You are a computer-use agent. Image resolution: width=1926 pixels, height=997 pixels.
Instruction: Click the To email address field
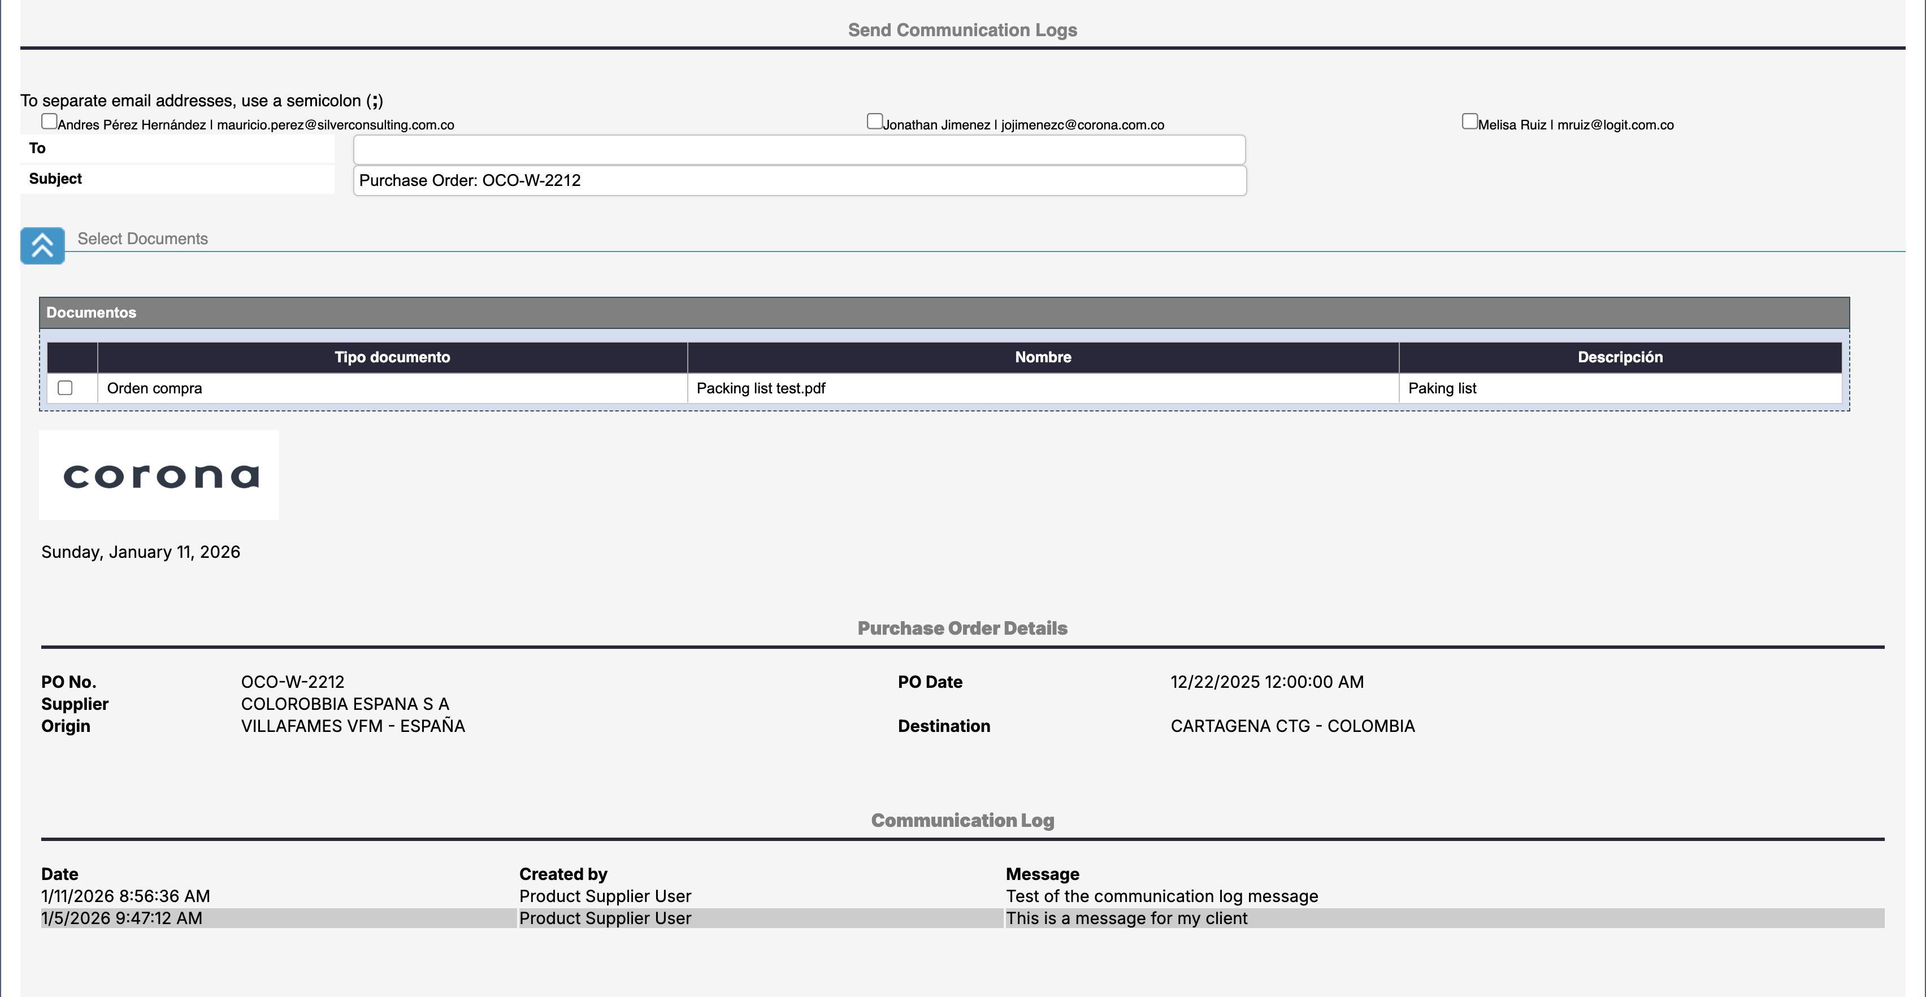799,150
